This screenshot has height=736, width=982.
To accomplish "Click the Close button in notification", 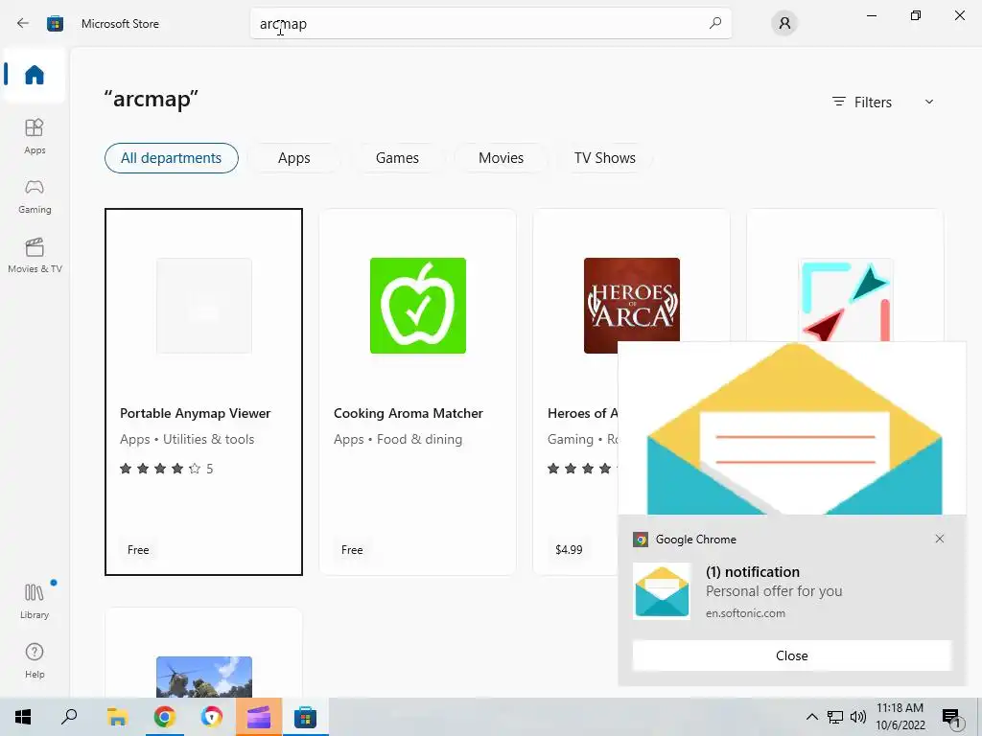I will (x=791, y=655).
